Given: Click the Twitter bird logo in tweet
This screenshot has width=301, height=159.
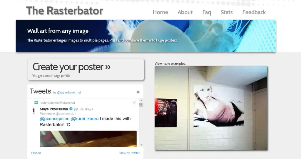Looking at the screenshot, I should pos(134,102).
